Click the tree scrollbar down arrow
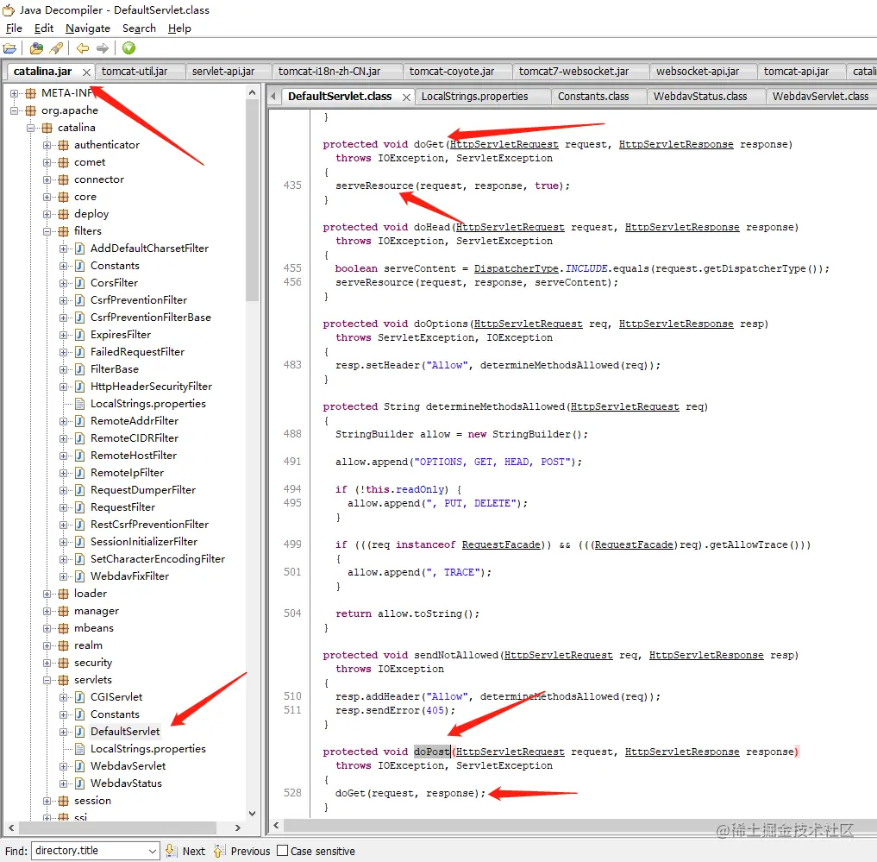The image size is (877, 862). [253, 814]
